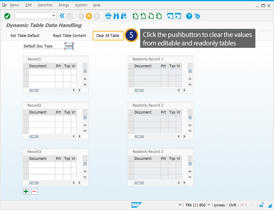Click scroll-down arrow of Readonly Record 1
Viewport: 274px width, 210px height.
190,84
